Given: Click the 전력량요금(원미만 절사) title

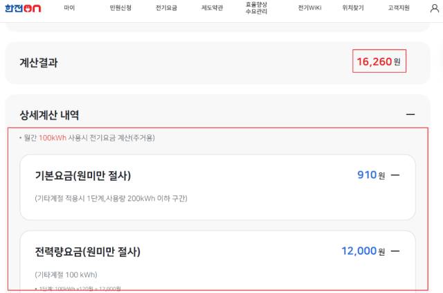Looking at the screenshot, I should [x=88, y=251].
